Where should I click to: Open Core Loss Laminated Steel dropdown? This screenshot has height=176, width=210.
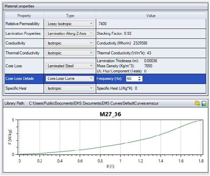click(70, 66)
